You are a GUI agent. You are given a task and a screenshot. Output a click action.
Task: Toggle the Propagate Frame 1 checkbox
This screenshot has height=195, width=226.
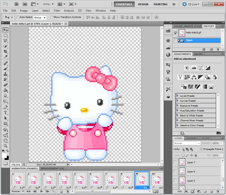pyautogui.click(x=201, y=149)
